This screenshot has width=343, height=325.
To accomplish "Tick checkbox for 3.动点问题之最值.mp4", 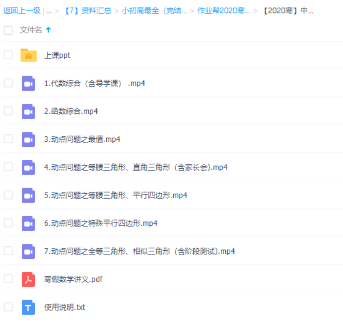I will (8, 139).
